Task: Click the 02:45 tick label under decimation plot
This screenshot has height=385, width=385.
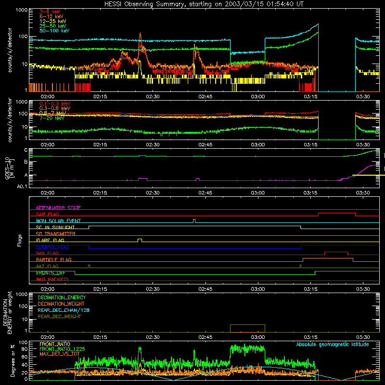Action: (205, 337)
